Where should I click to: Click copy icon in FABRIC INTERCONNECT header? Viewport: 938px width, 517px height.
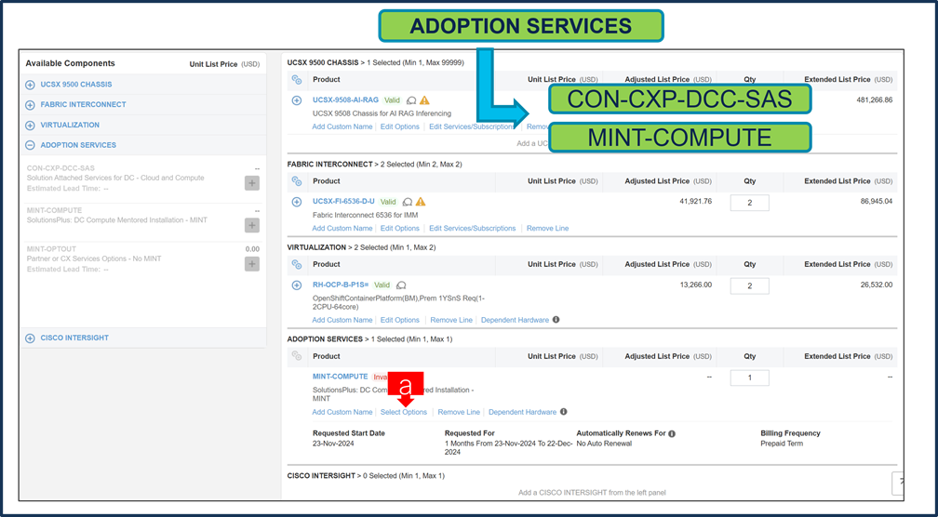pos(297,181)
